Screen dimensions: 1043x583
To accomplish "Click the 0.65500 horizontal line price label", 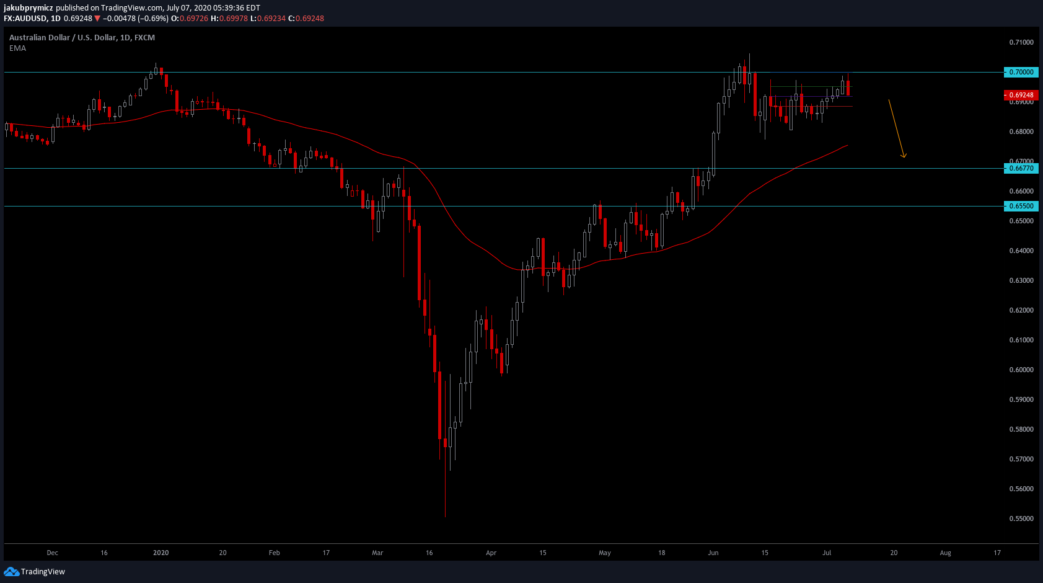I will coord(1021,206).
